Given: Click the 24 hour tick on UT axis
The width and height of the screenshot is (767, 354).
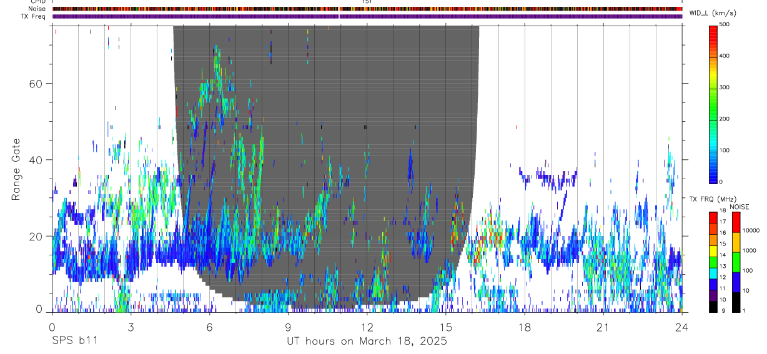Looking at the screenshot, I should 682,327.
